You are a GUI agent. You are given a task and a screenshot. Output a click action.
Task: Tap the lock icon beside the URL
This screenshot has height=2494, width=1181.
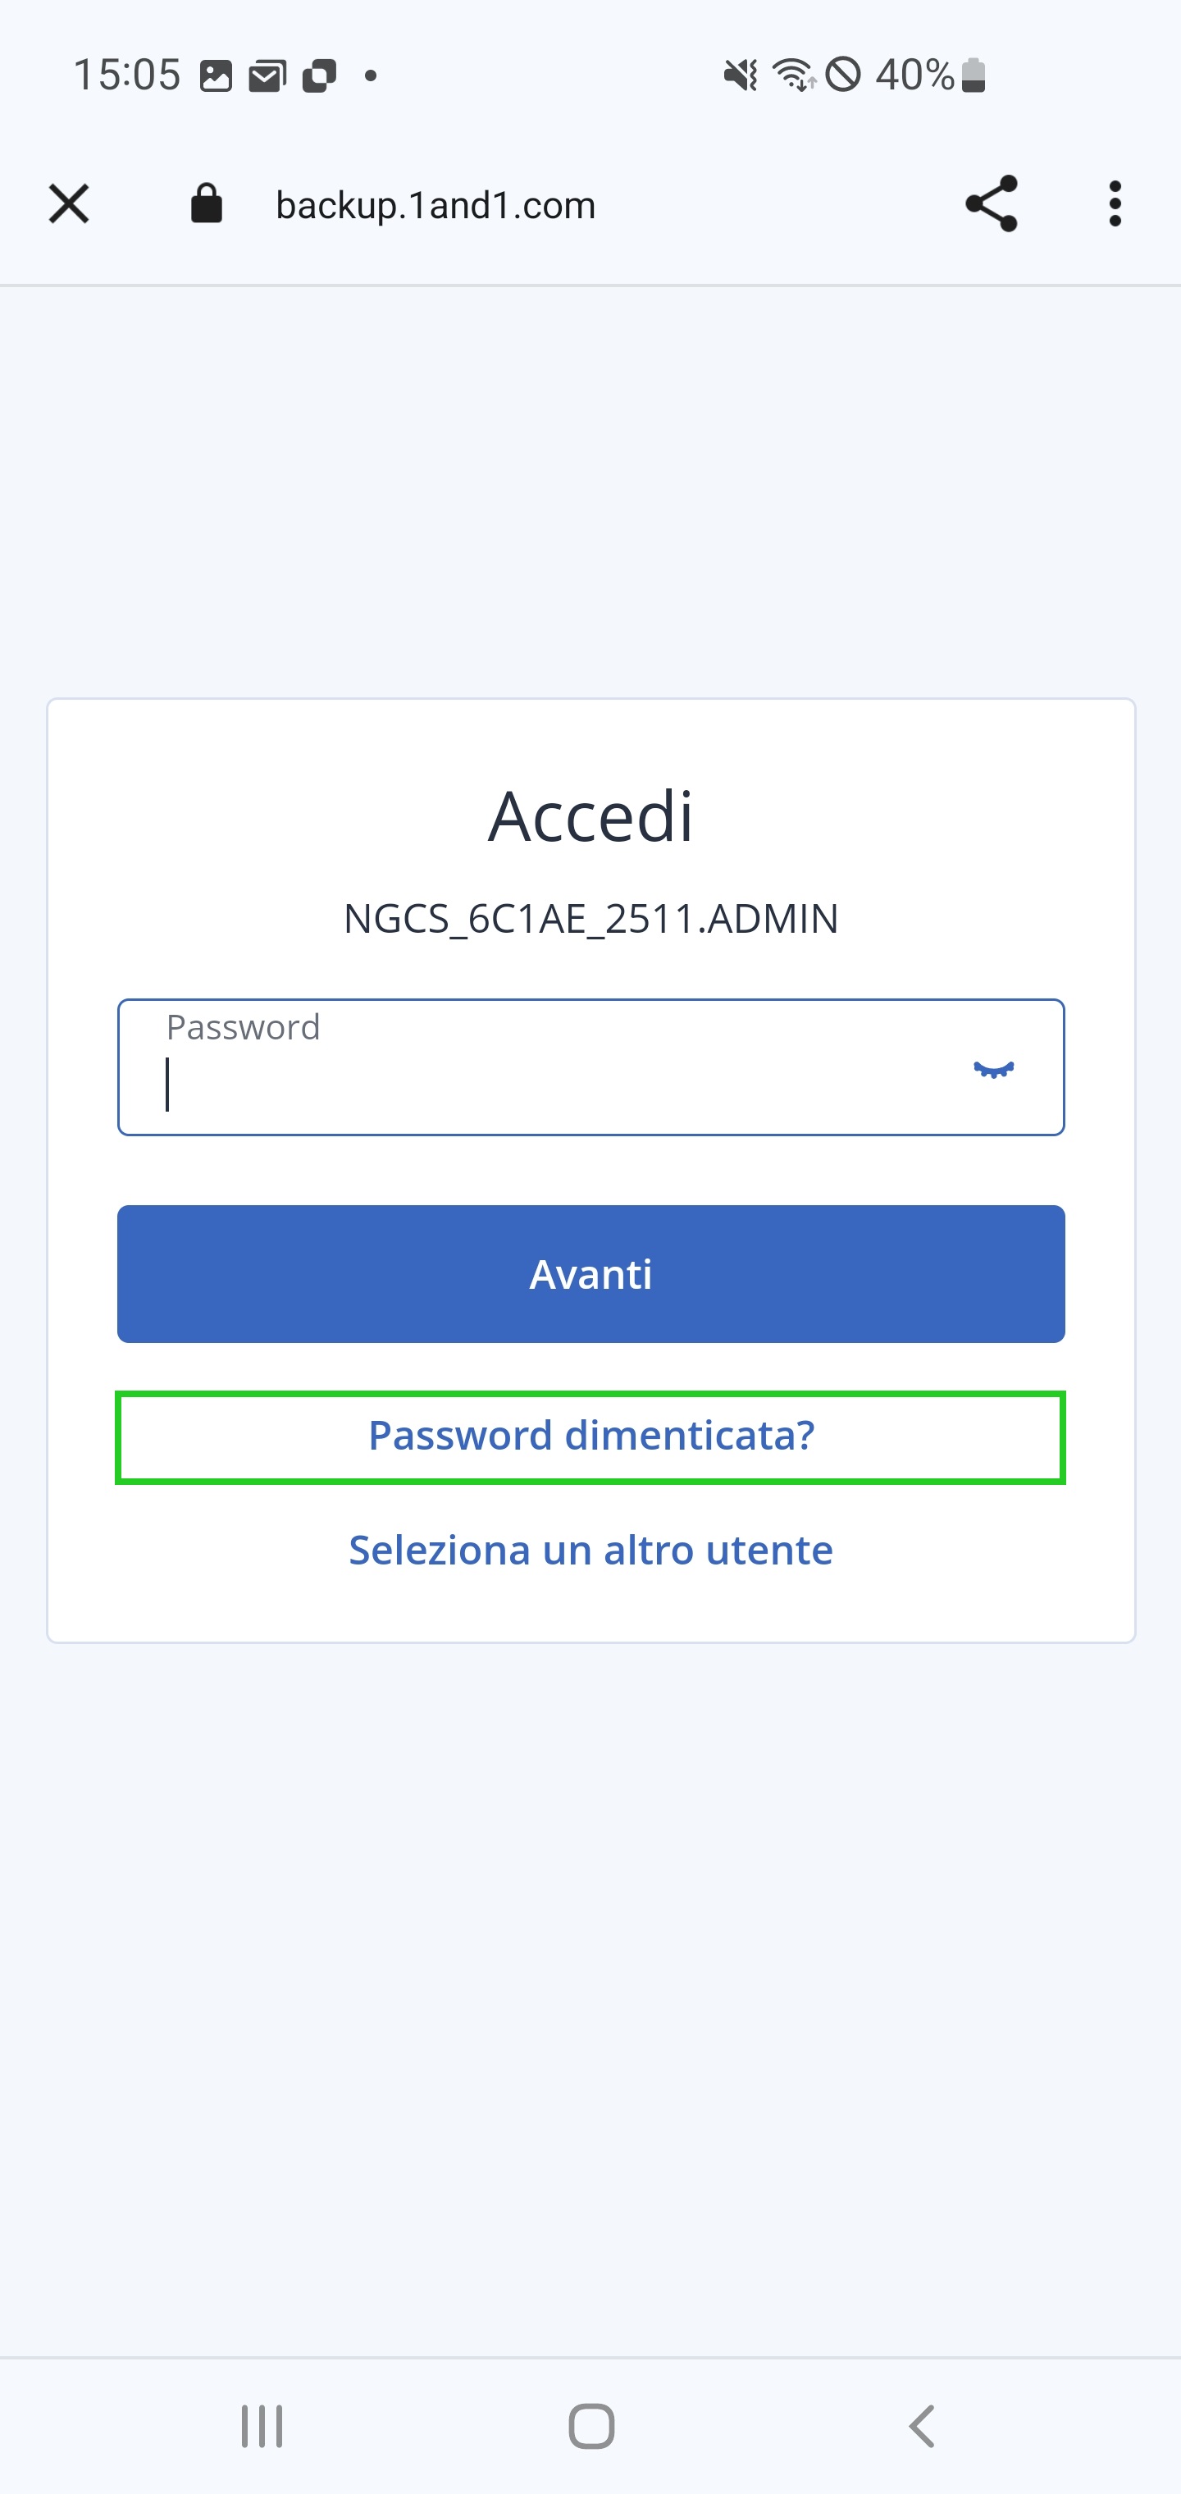(x=206, y=203)
